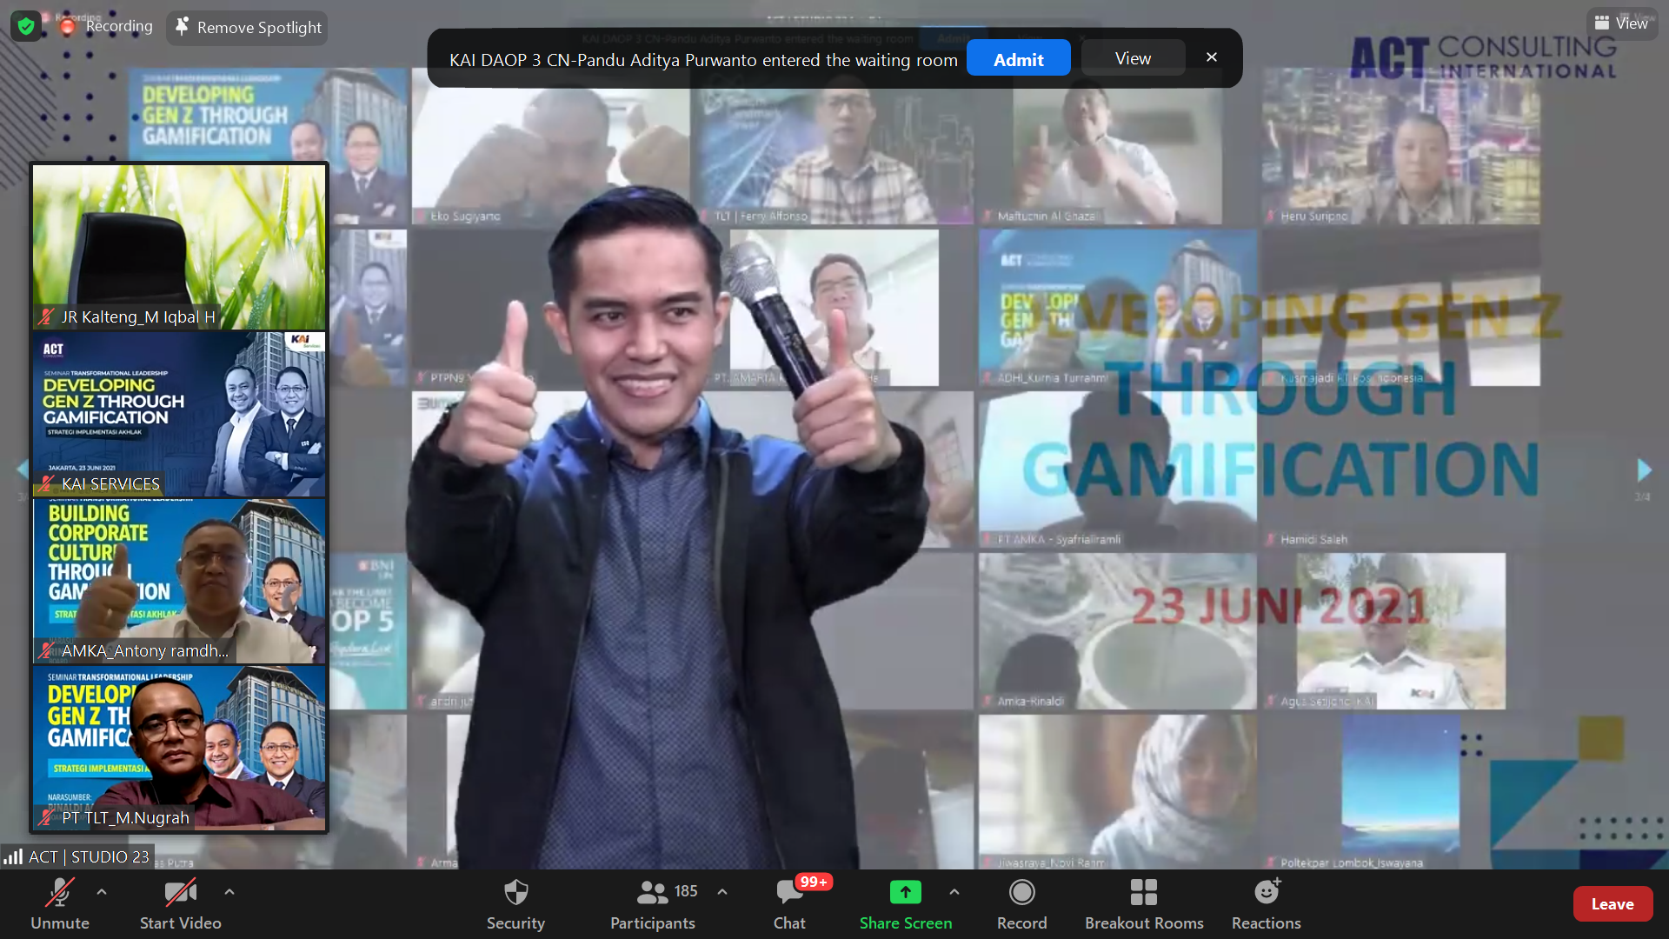Start recording with the Record button

click(x=1021, y=903)
